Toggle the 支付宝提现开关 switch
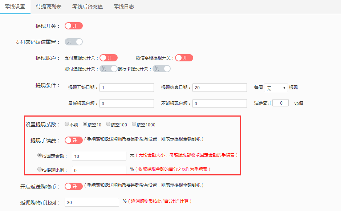The height and width of the screenshot is (211, 341). (x=109, y=58)
